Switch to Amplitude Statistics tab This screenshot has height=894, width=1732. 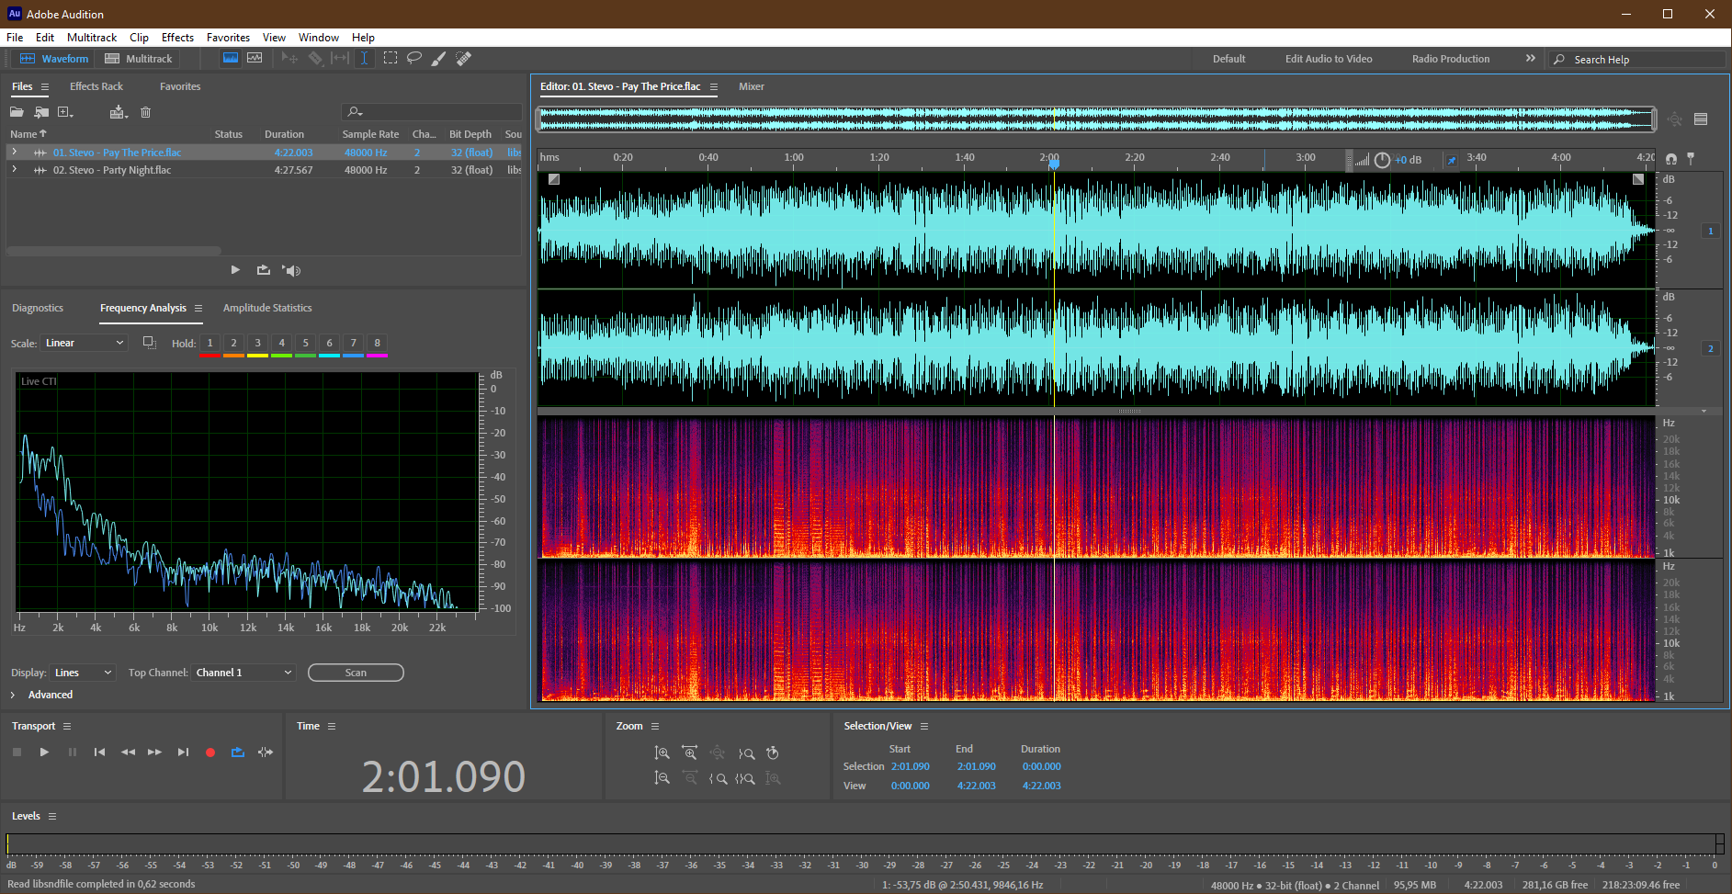[x=267, y=308]
